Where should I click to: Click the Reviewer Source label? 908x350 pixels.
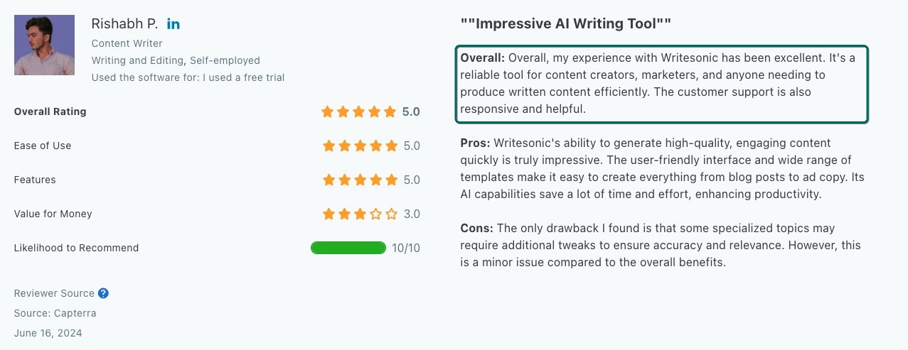pyautogui.click(x=54, y=293)
